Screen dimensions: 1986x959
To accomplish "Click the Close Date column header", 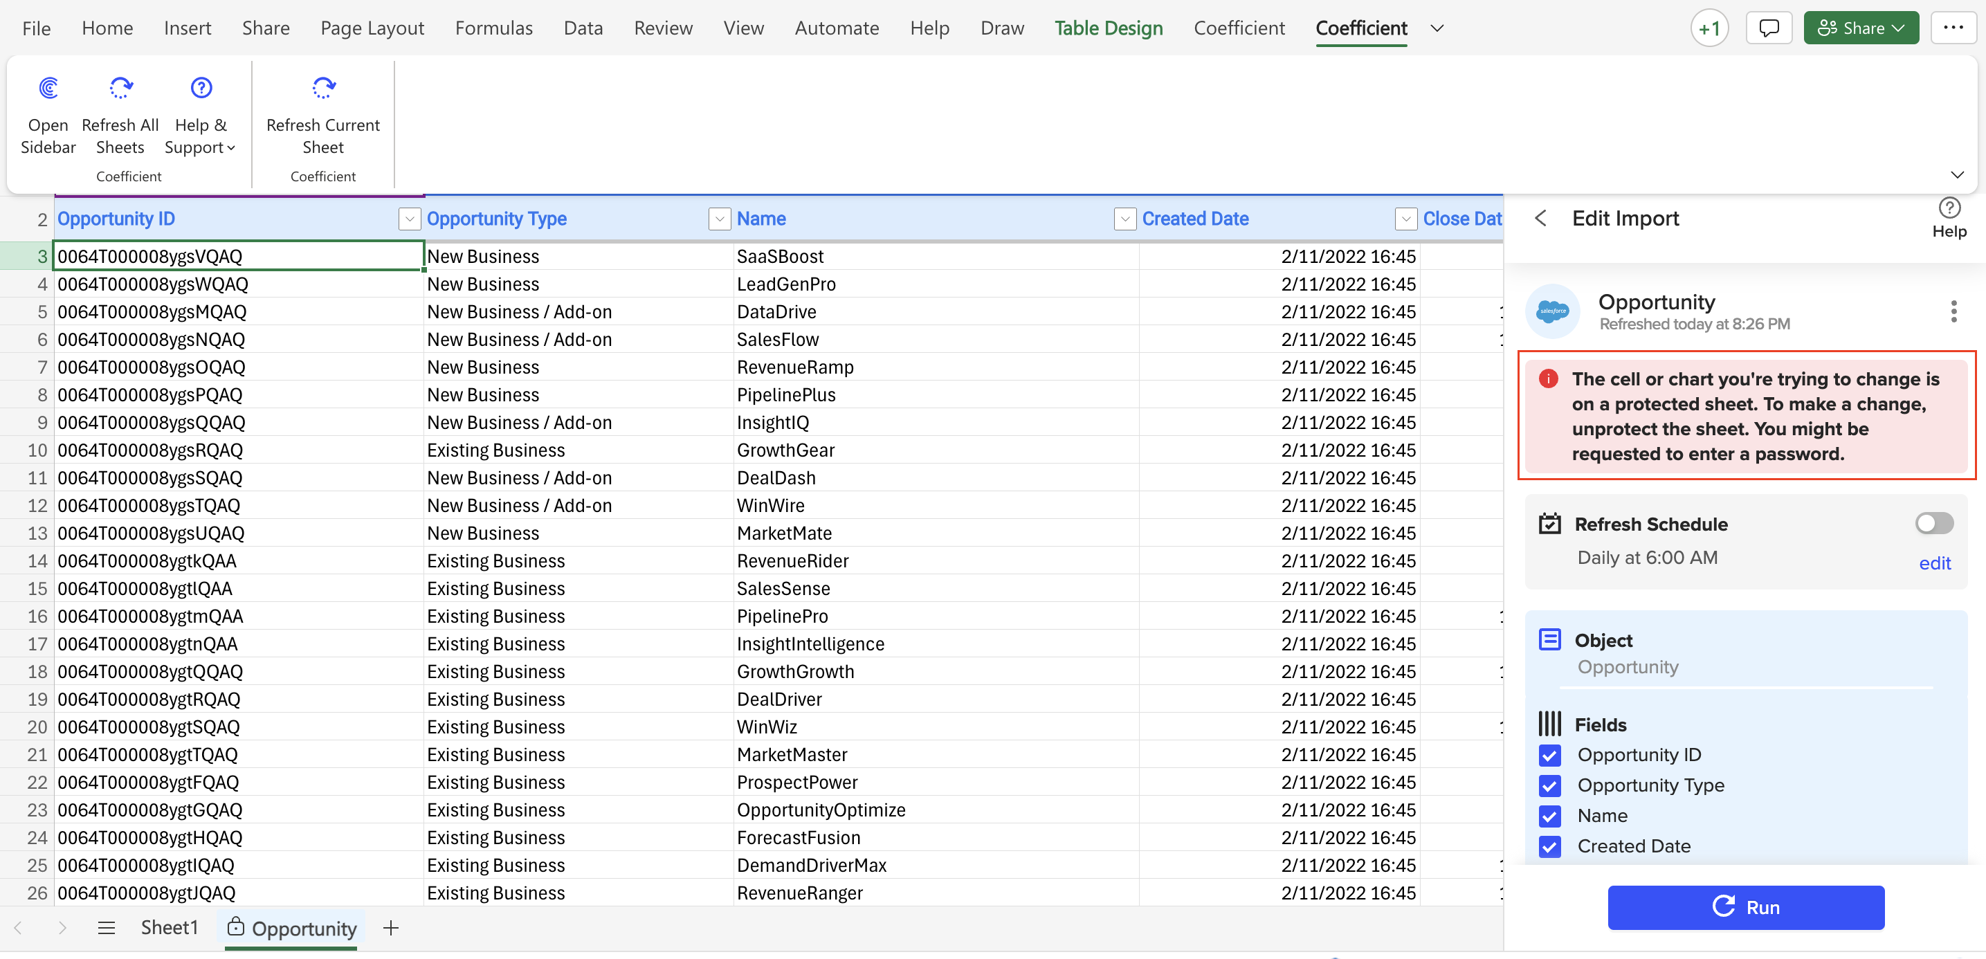I will 1461,219.
